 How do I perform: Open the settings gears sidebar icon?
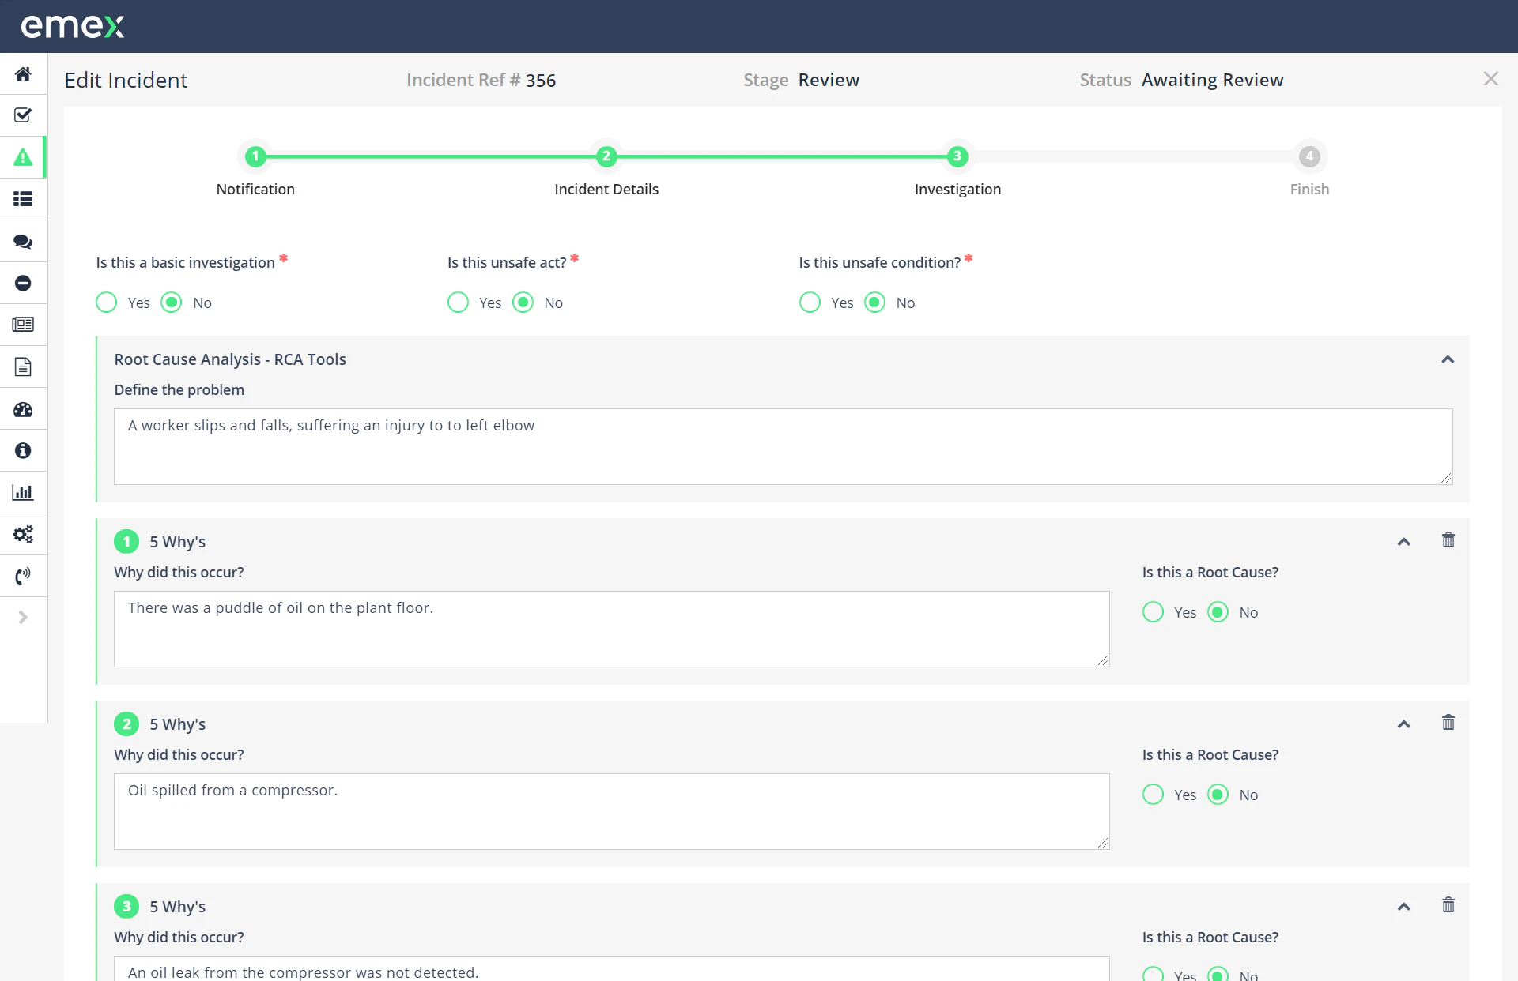(x=23, y=534)
